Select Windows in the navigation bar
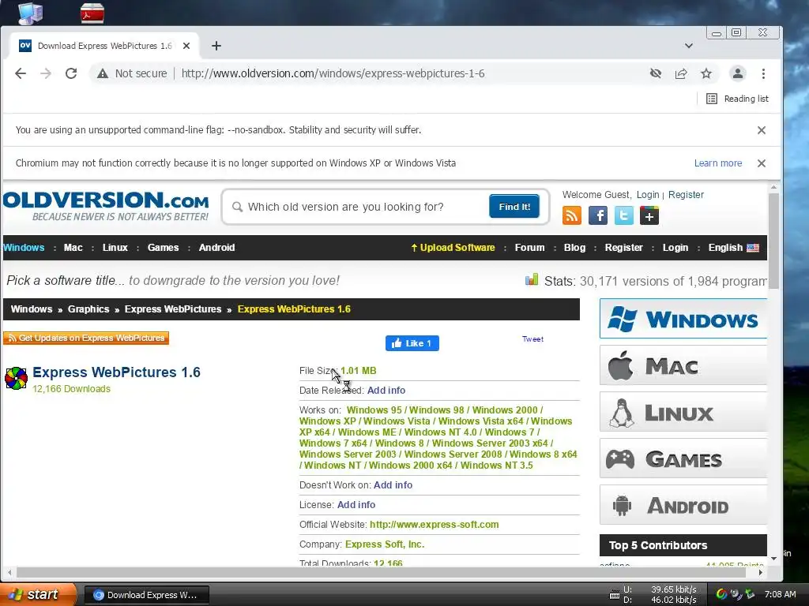809x606 pixels. coord(24,247)
